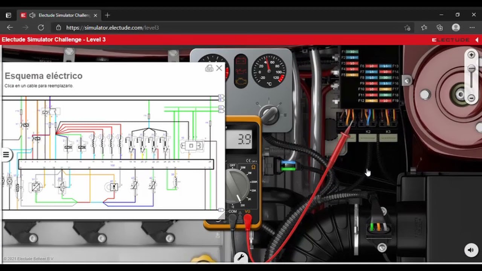Select fuse F11 in the fuse box
This screenshot has height=271, width=482.
(x=371, y=95)
